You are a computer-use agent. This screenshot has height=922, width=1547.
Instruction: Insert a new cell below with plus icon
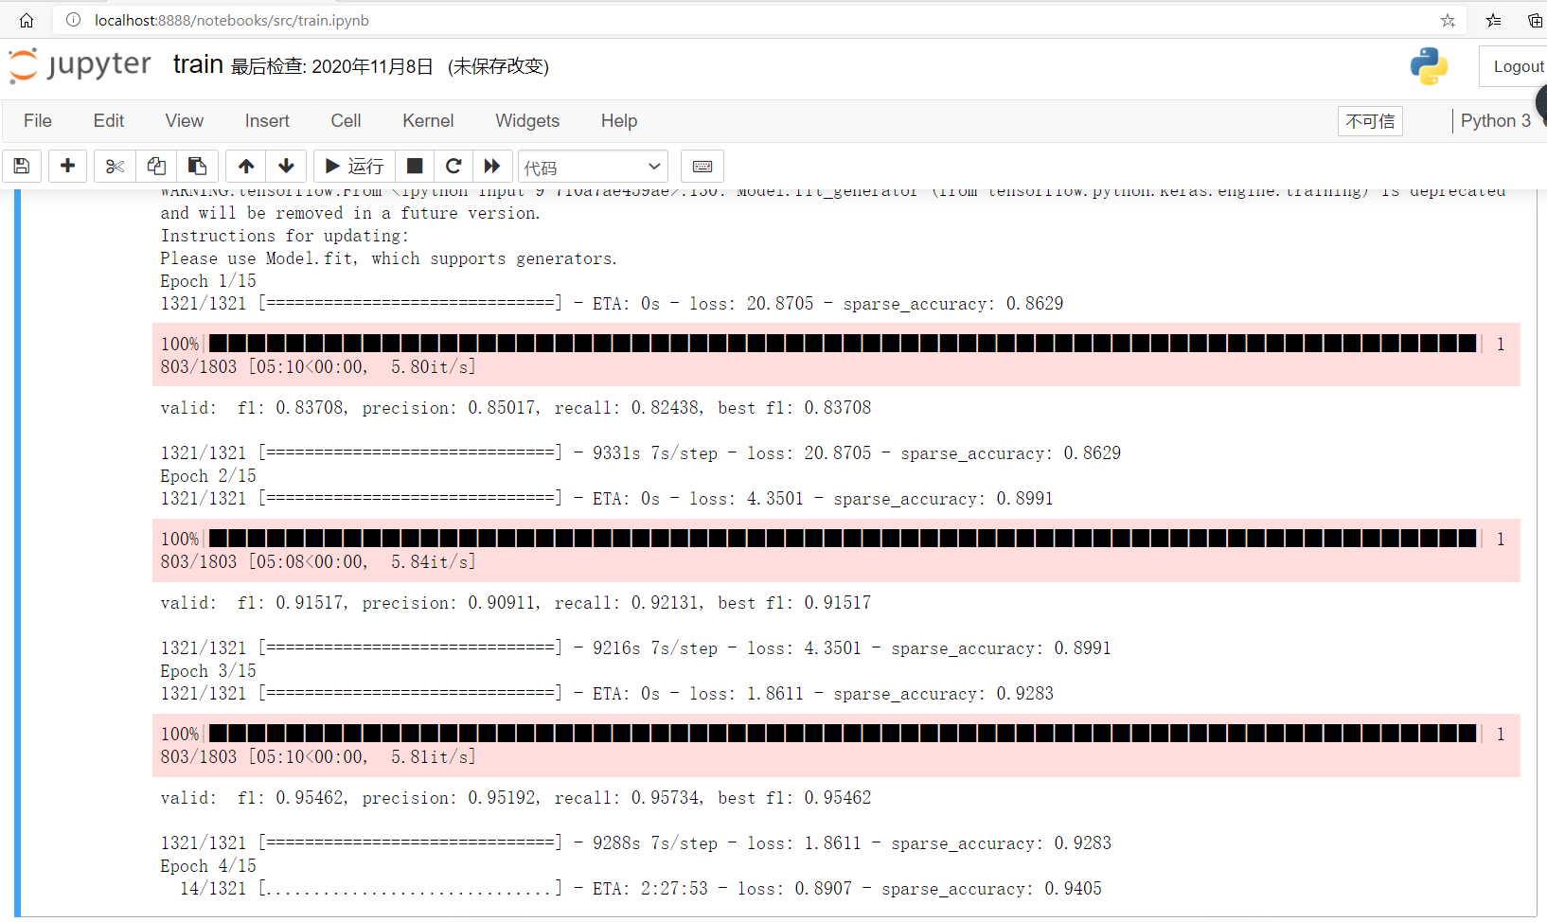click(x=67, y=167)
